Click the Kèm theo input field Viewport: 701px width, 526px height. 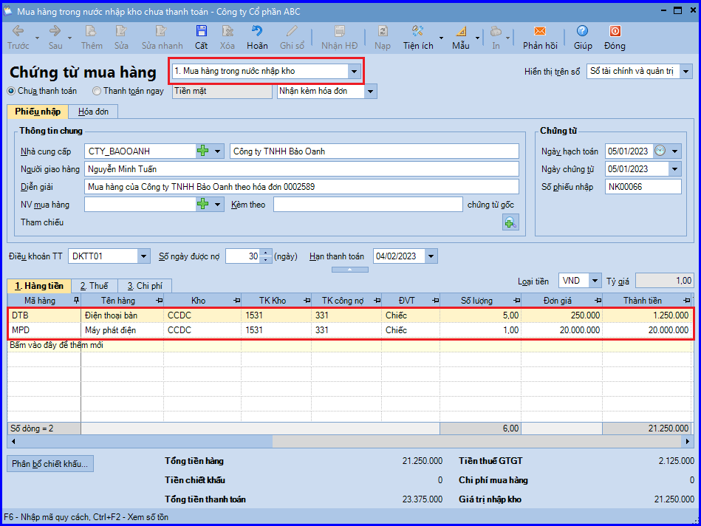pyautogui.click(x=368, y=205)
